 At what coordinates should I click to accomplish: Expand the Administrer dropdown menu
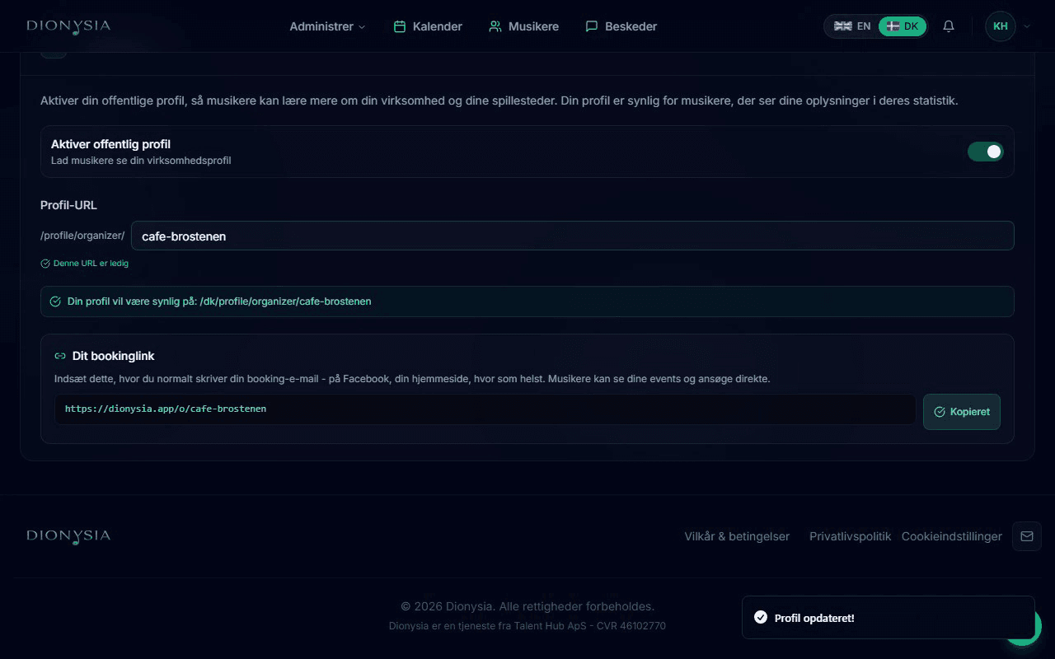click(327, 26)
